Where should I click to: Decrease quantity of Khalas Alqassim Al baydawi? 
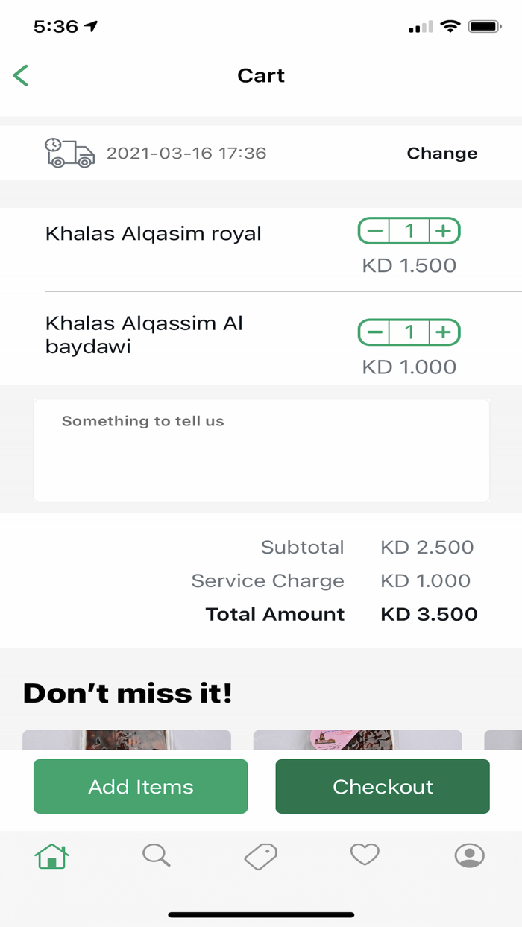[374, 332]
